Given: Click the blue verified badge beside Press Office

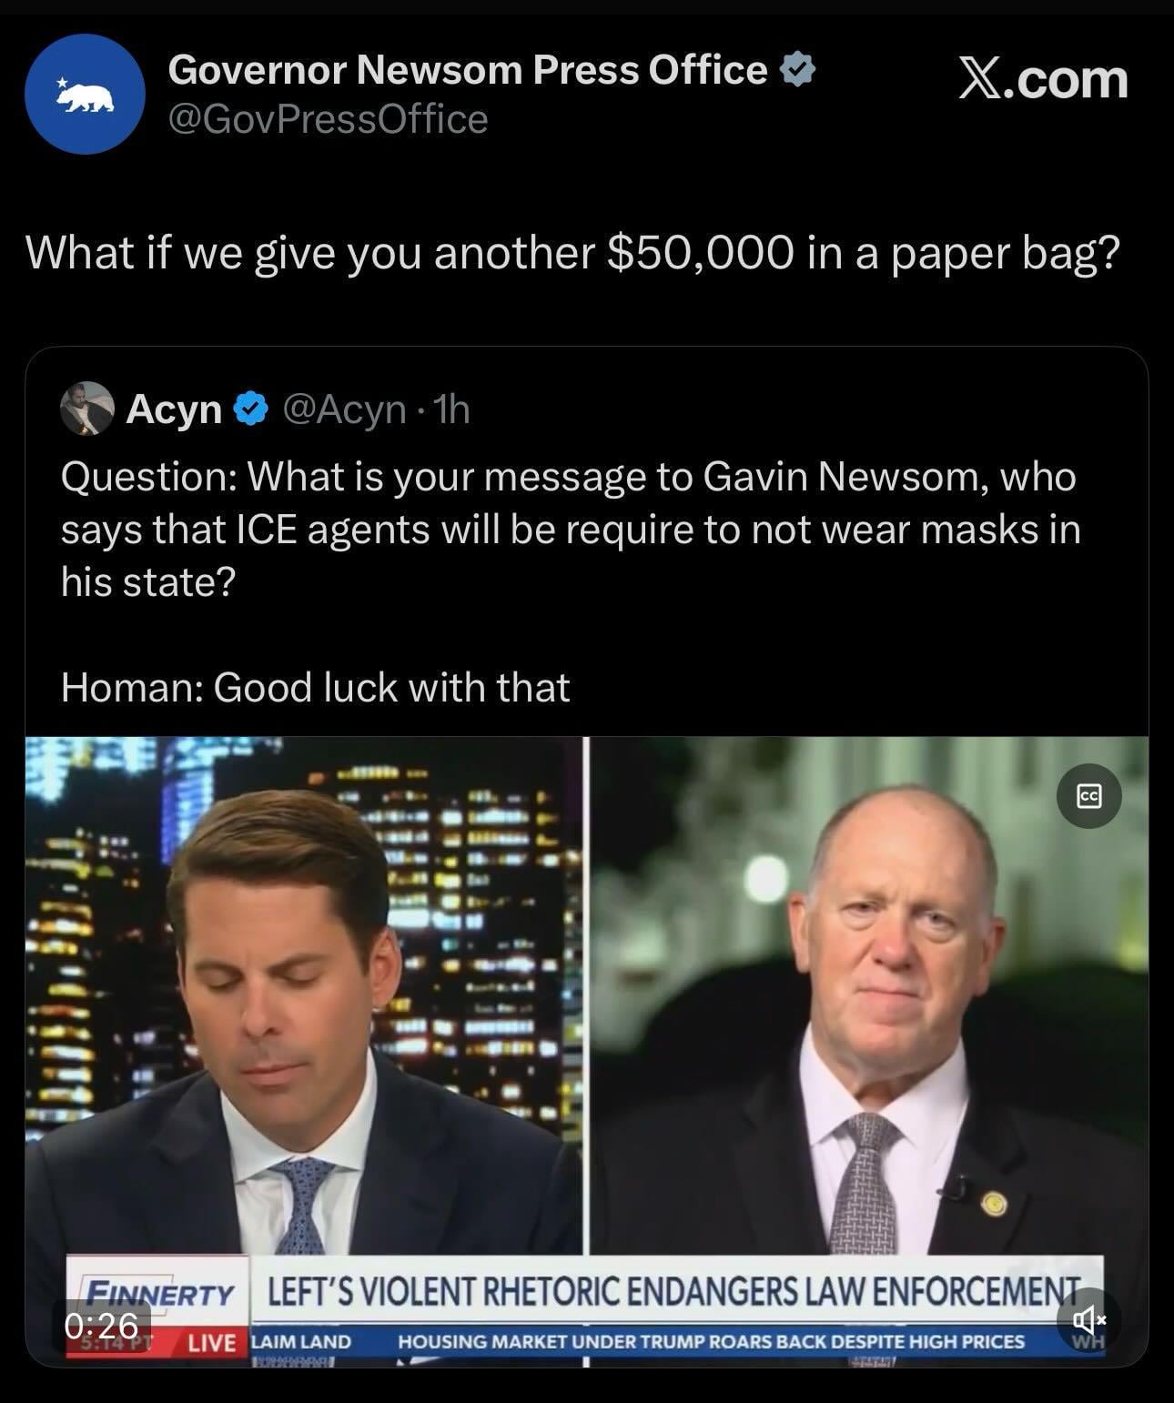Looking at the screenshot, I should pyautogui.click(x=798, y=70).
